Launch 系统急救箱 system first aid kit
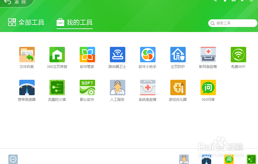 point(148,87)
